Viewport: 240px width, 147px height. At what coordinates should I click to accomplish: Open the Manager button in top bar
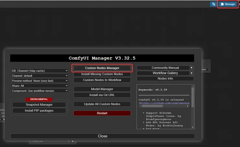pos(228,4)
